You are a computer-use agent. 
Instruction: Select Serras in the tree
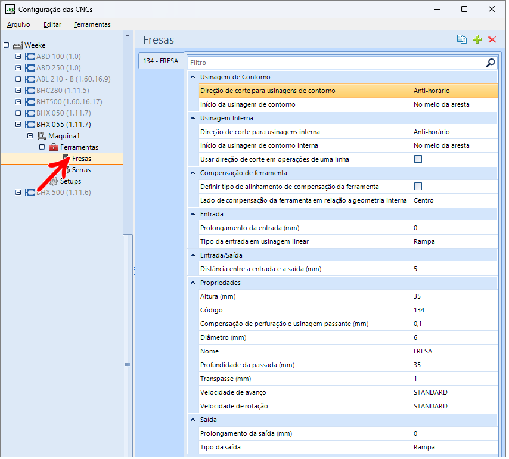pyautogui.click(x=81, y=170)
